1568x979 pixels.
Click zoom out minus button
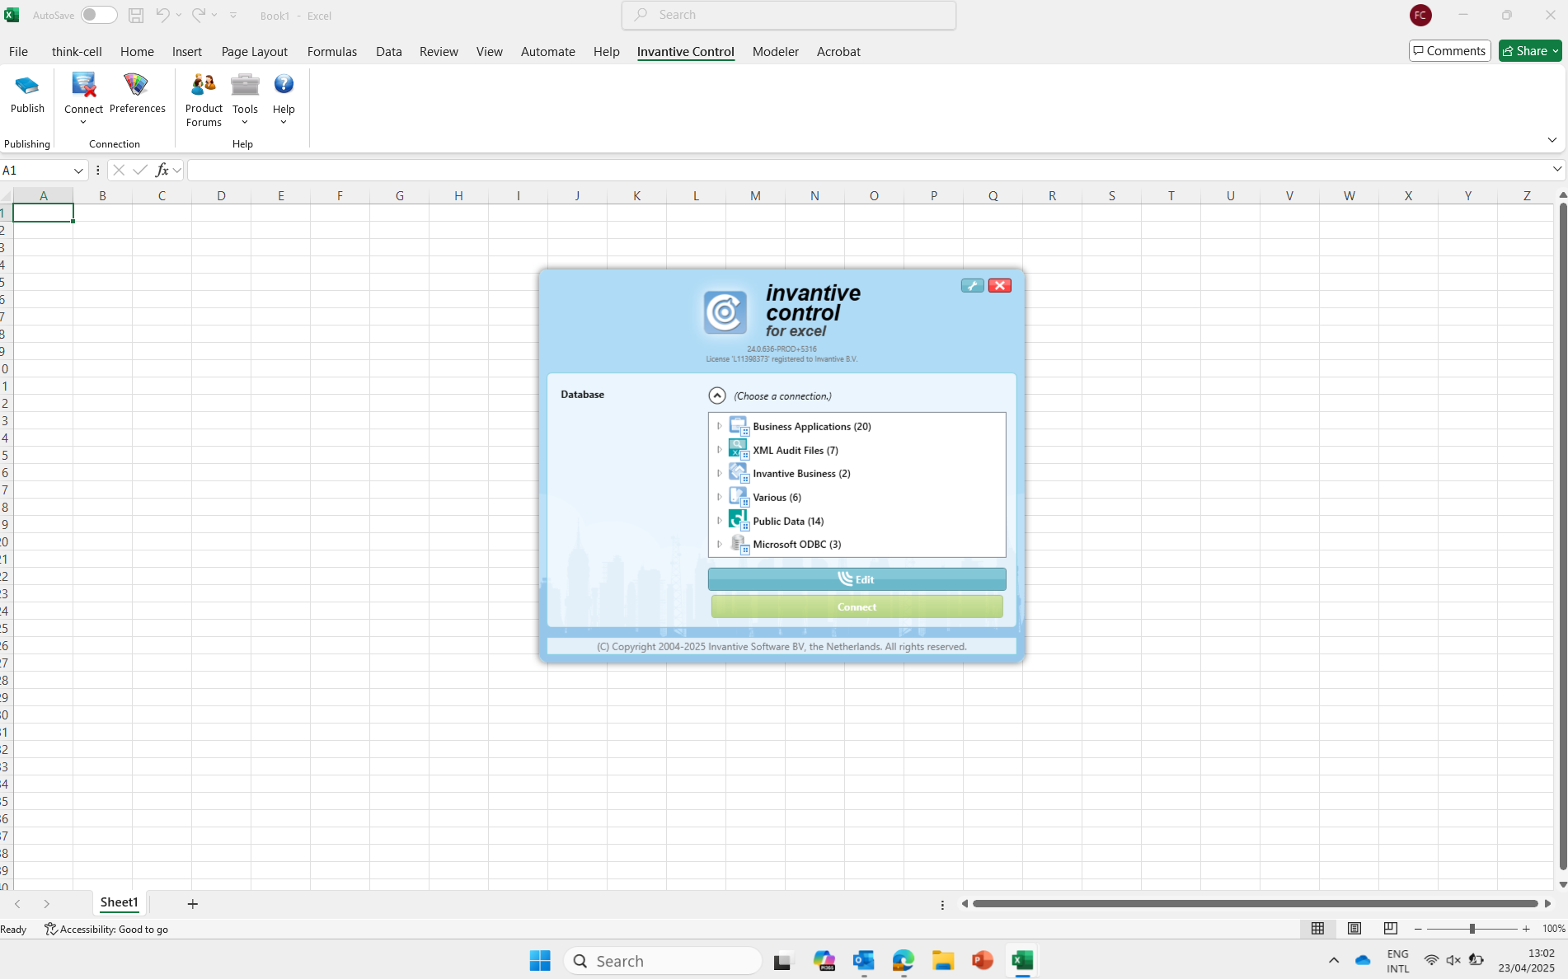click(1418, 929)
